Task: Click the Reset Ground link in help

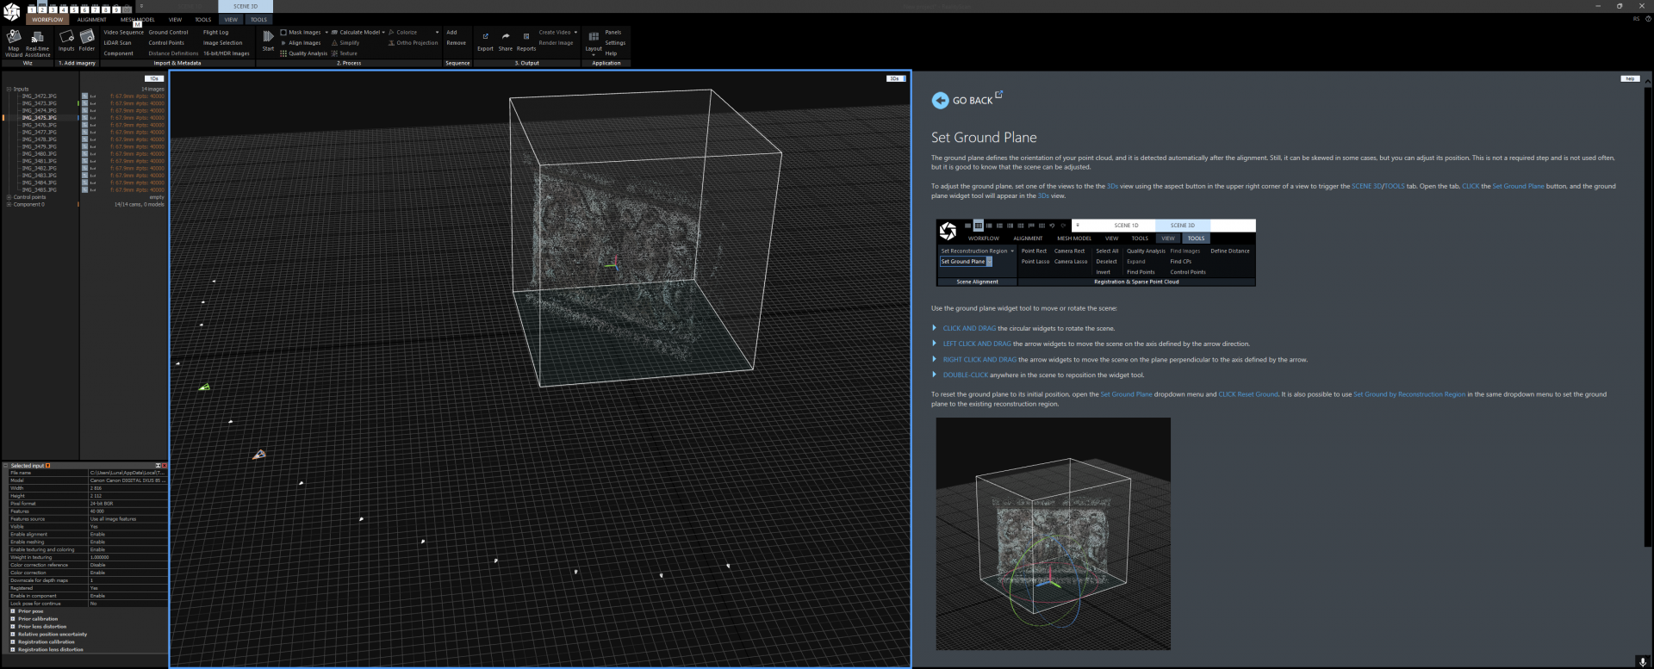Action: [x=1258, y=394]
